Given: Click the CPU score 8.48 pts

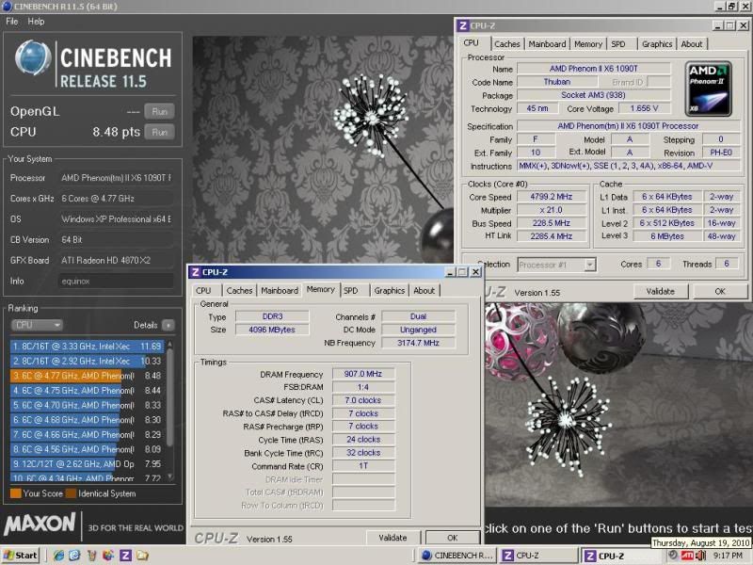Looking at the screenshot, I should [x=116, y=132].
